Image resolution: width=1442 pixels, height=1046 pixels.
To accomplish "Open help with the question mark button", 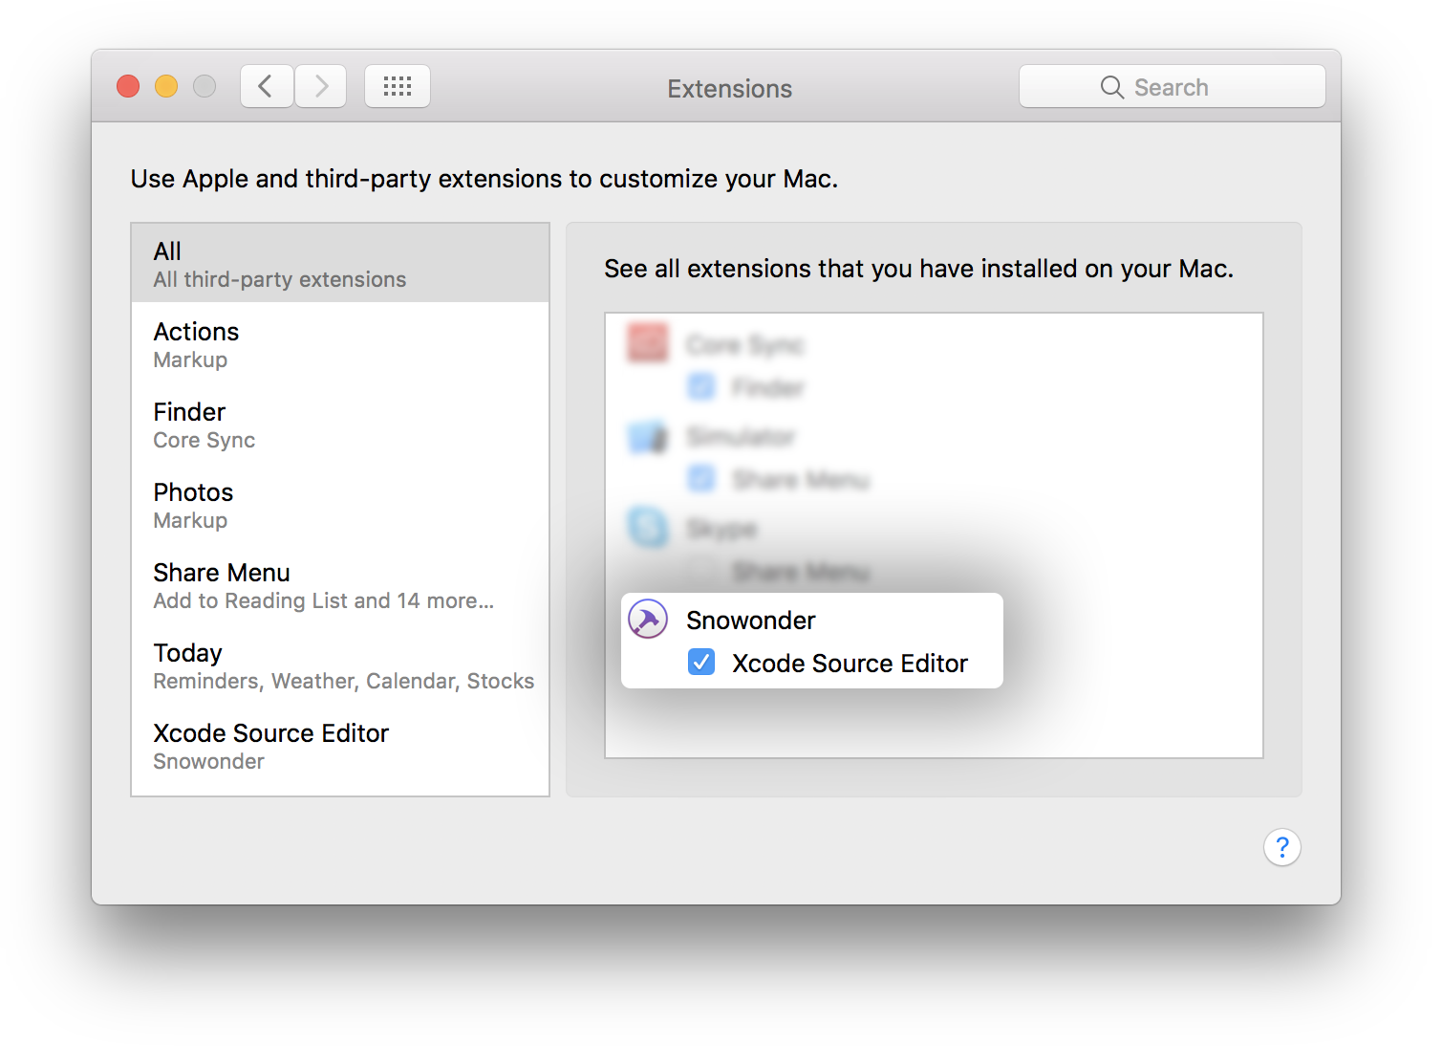I will 1281,847.
